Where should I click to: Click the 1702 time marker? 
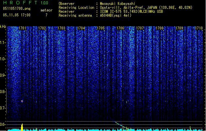pos(42,28)
